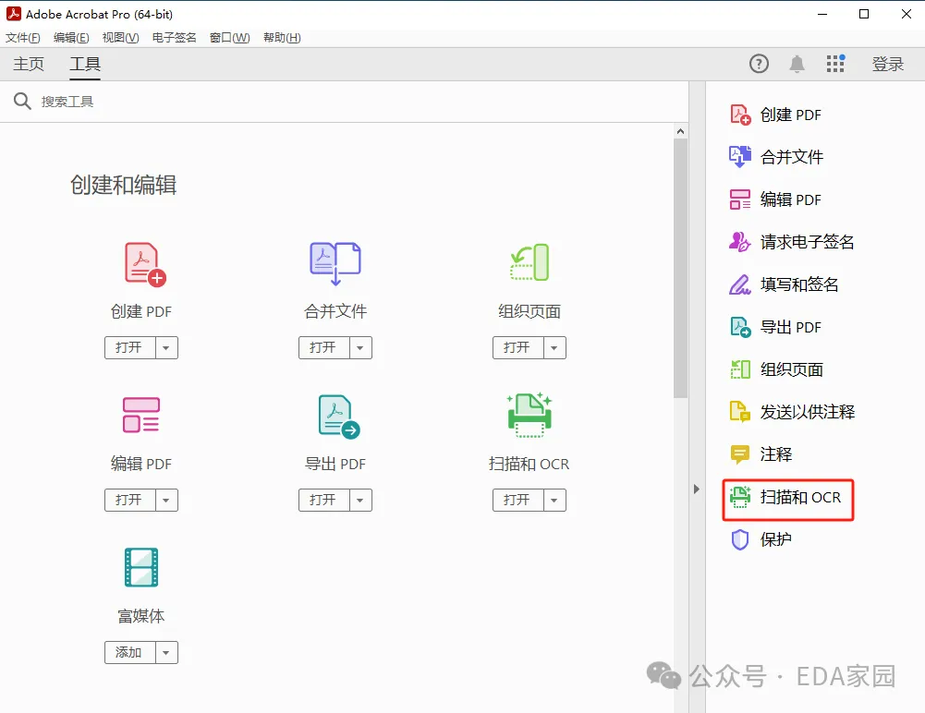
Task: Switch to the 主页 tab
Action: (x=29, y=64)
